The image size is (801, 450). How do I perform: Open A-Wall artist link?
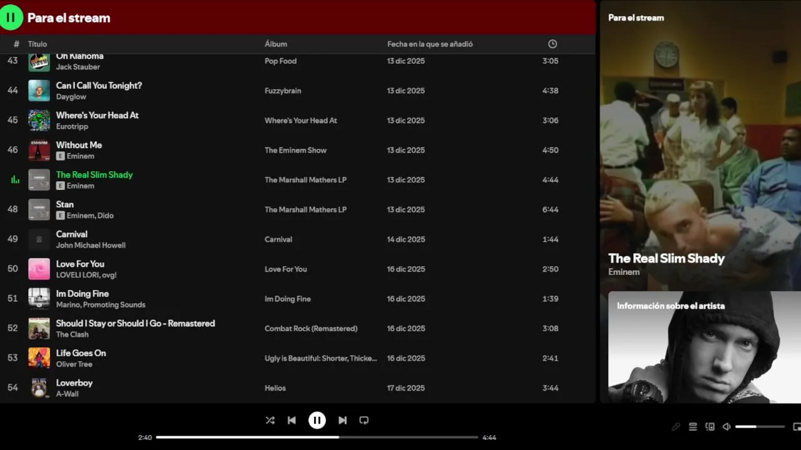(68, 394)
